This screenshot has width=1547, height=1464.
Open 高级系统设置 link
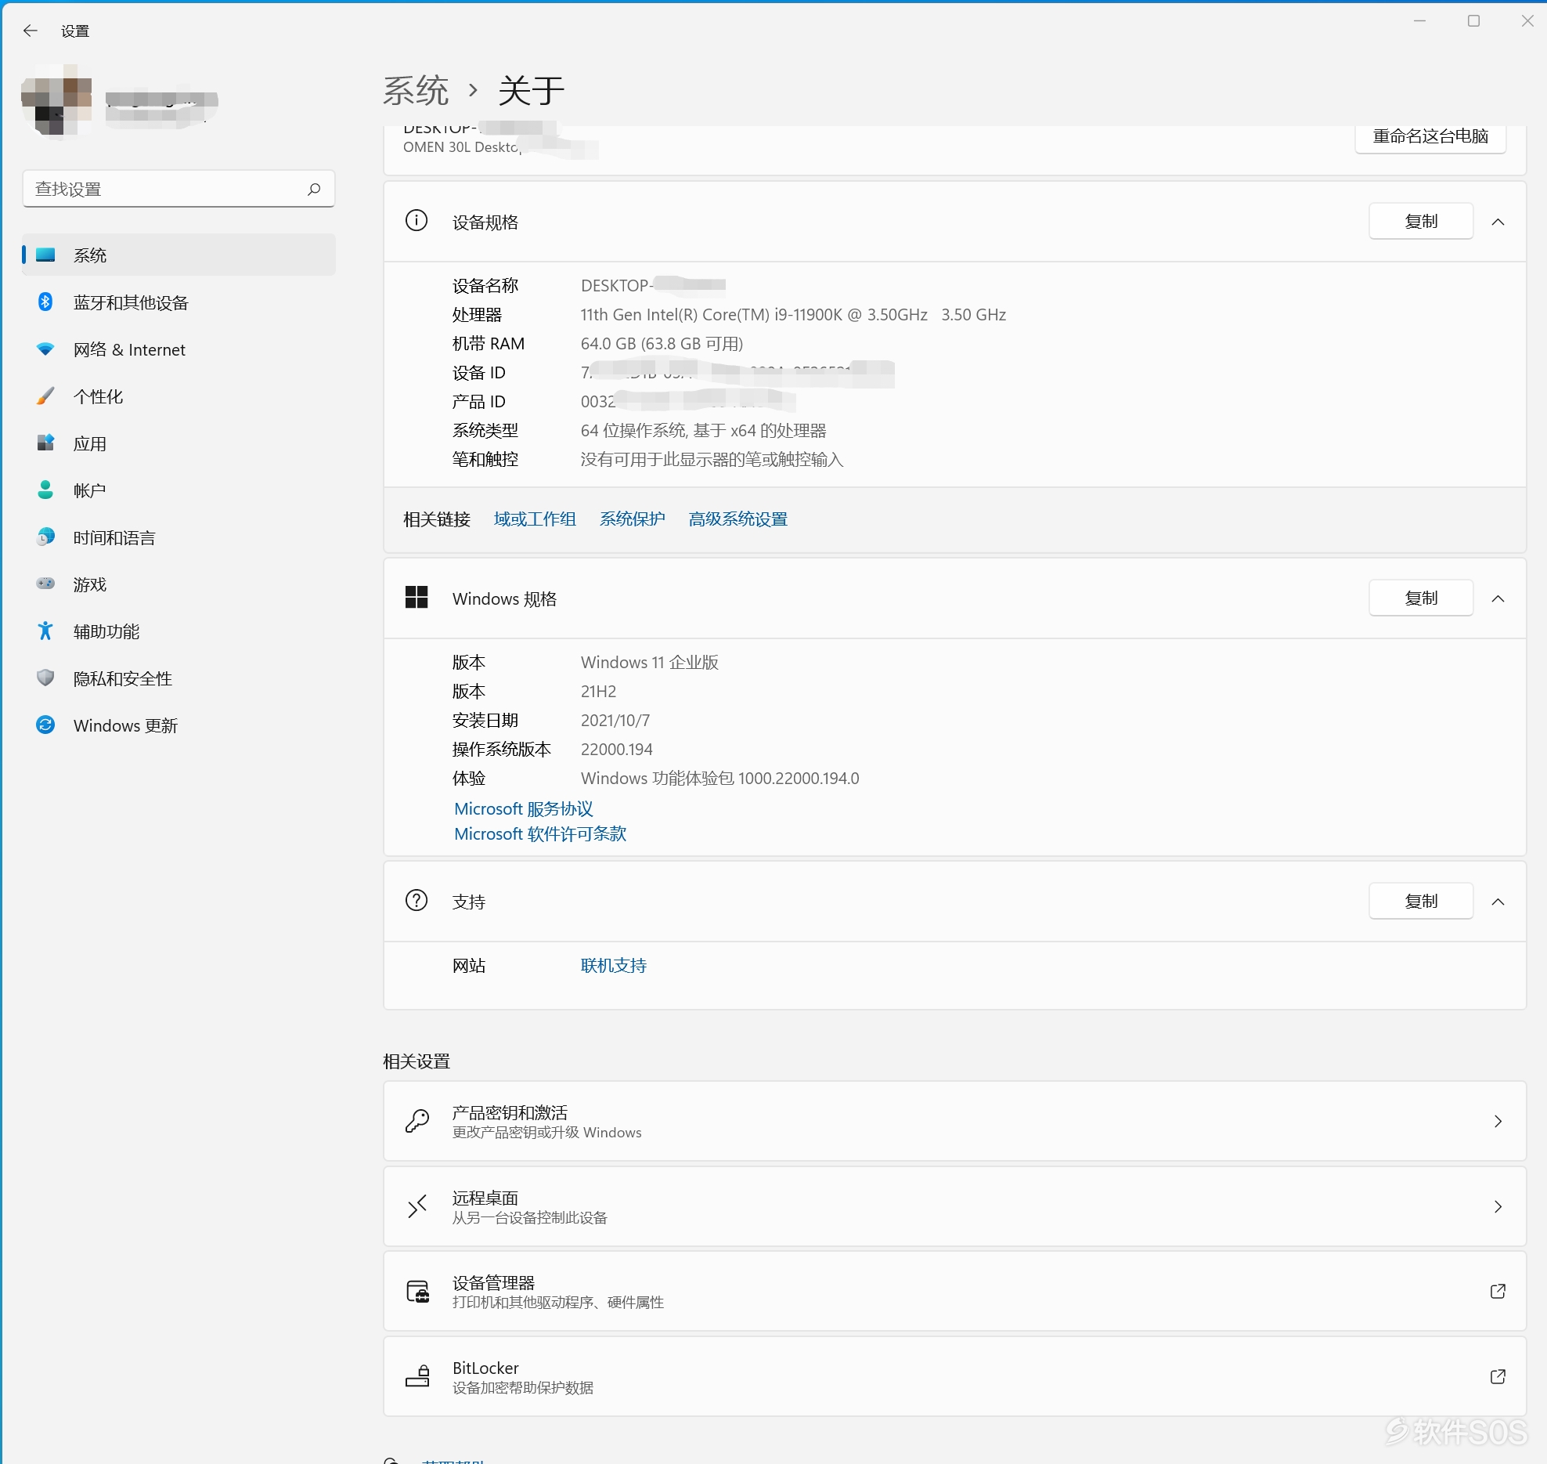737,519
